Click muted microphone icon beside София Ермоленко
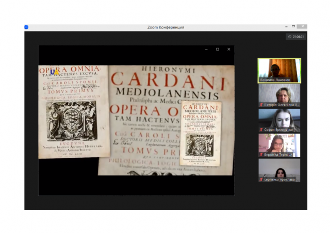The height and width of the screenshot is (233, 330). tap(261, 130)
